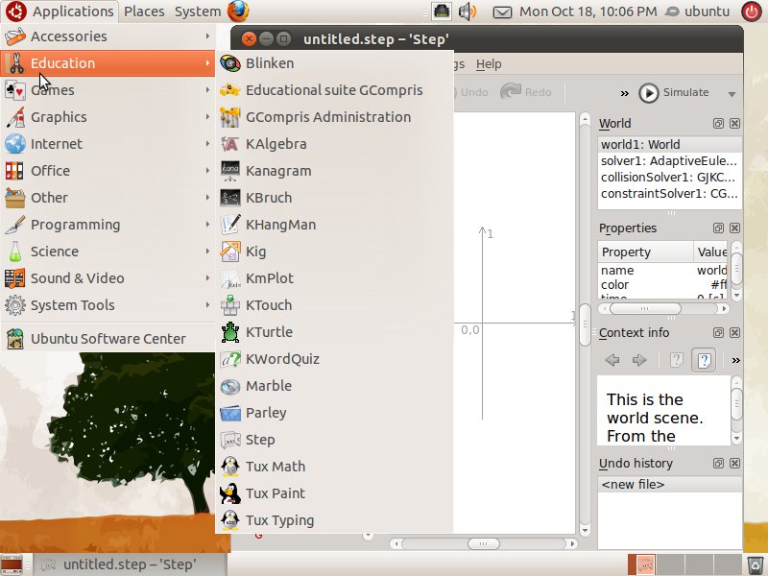This screenshot has width=768, height=576.
Task: Open Tux Paint
Action: (x=334, y=493)
